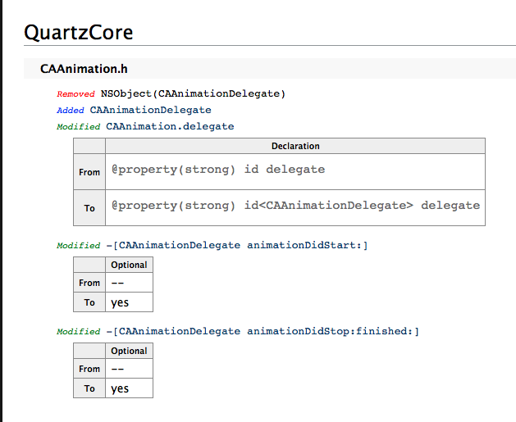The height and width of the screenshot is (422, 516).
Task: Click the CAAnimation.delegate modified entry
Action: [x=170, y=126]
